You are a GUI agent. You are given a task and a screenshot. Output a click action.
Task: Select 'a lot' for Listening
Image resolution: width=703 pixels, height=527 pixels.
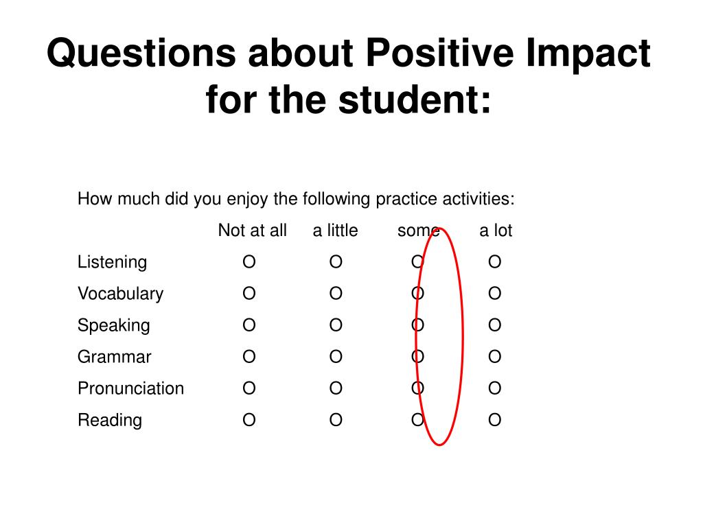[494, 261]
